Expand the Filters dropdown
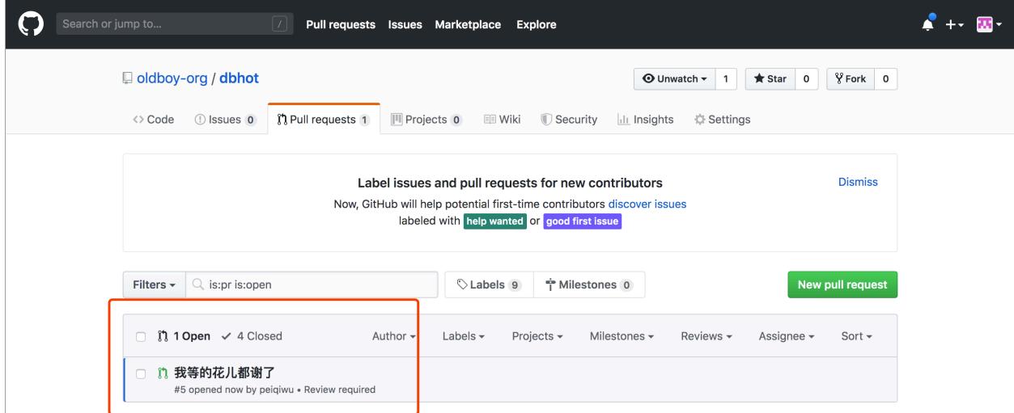This screenshot has height=413, width=1014. 154,284
